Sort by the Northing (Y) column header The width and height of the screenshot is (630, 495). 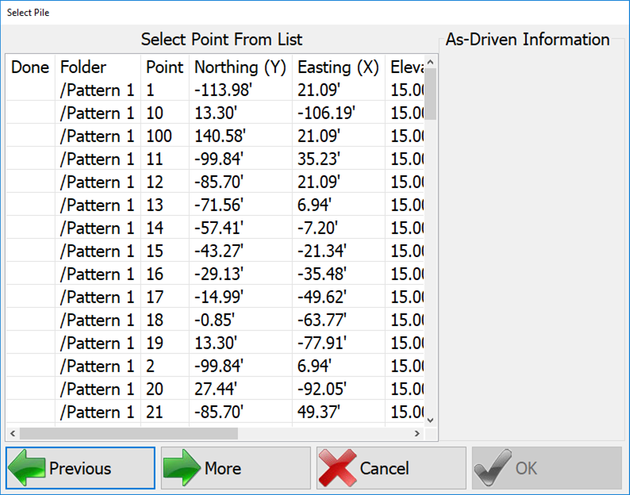[240, 67]
